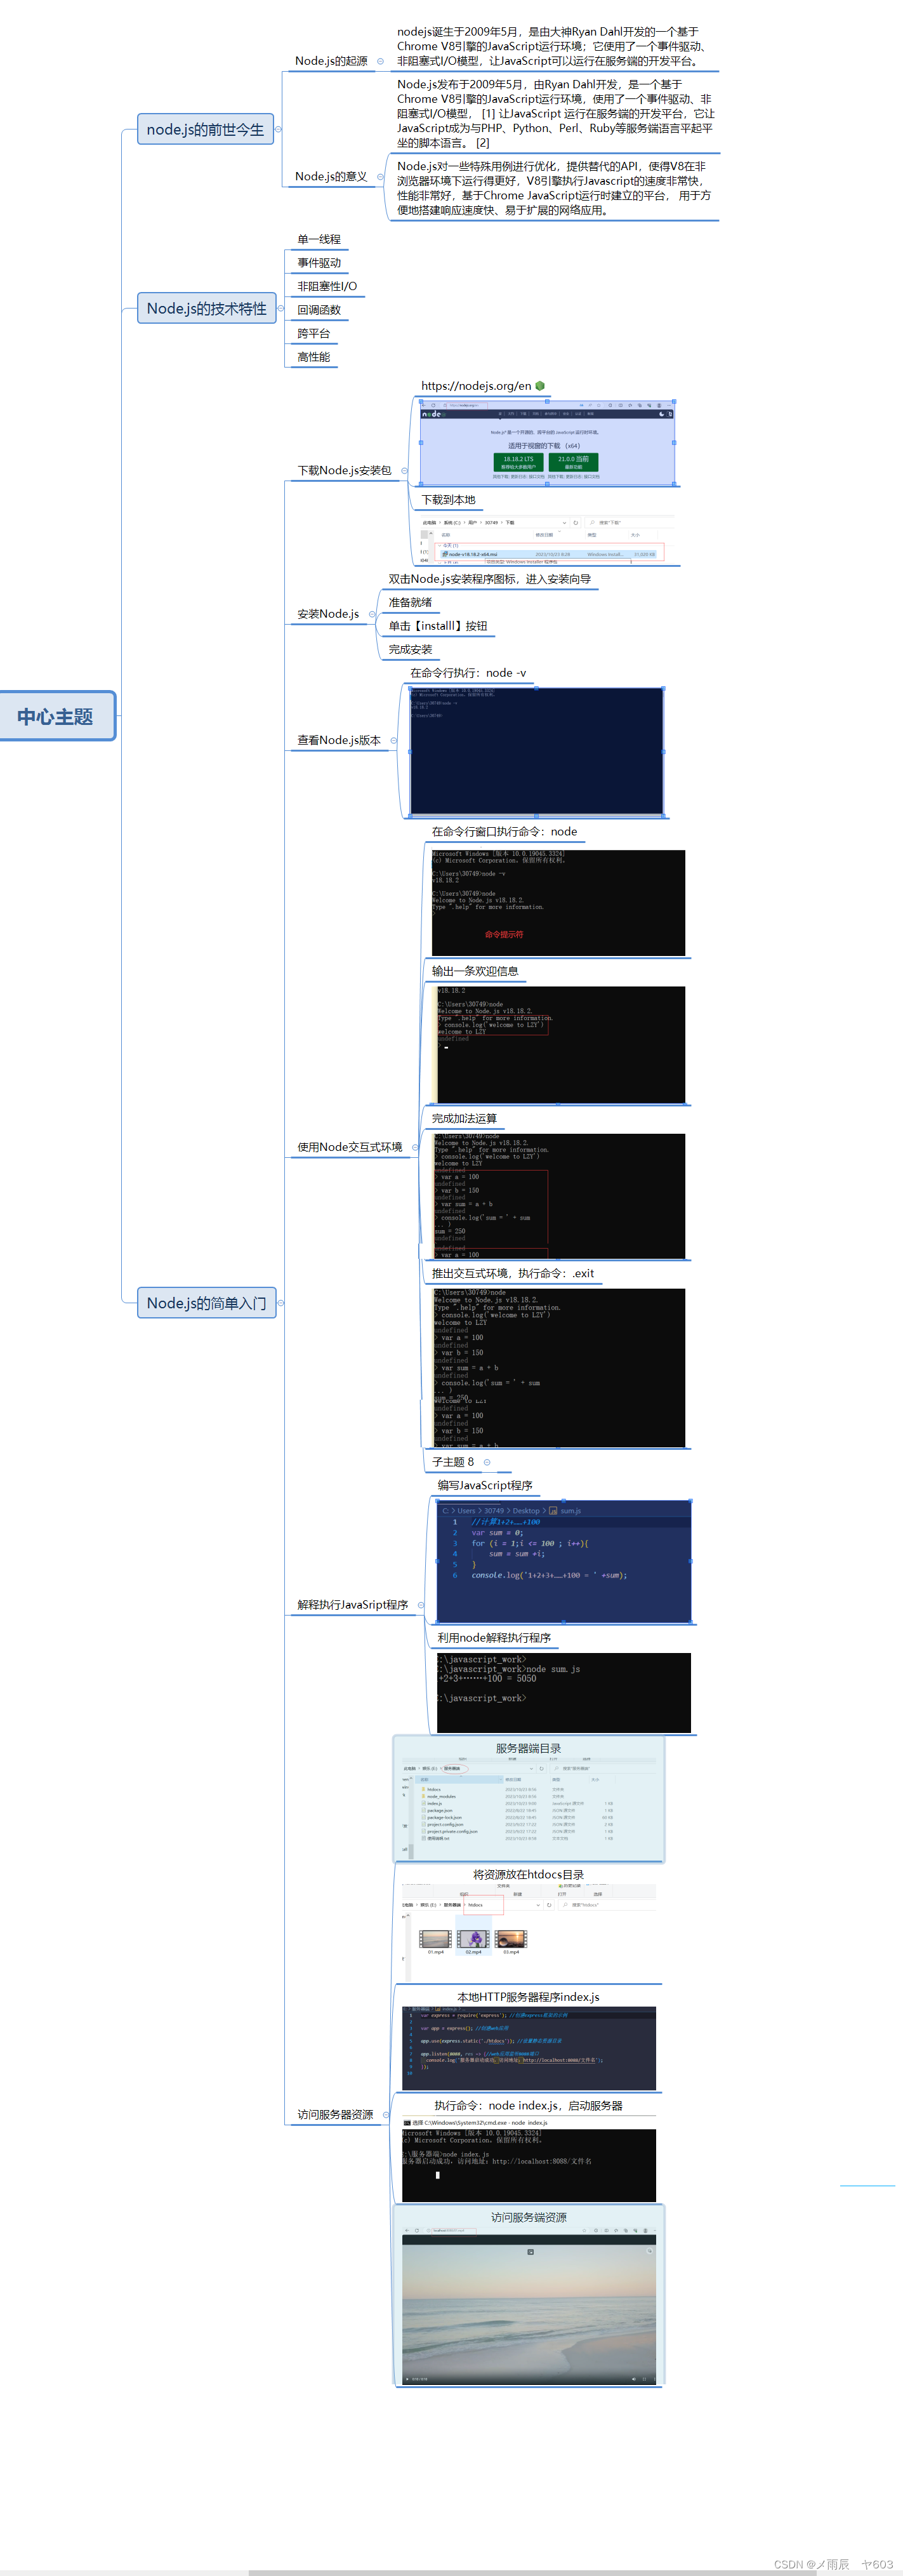Collapse the 访问服务器资源 subtopic
The width and height of the screenshot is (903, 2576).
[x=386, y=2115]
